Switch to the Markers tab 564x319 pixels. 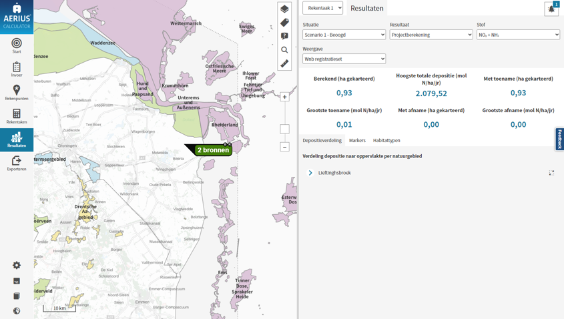pyautogui.click(x=357, y=141)
